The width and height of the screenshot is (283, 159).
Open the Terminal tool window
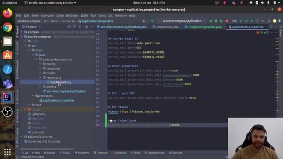tap(100, 153)
